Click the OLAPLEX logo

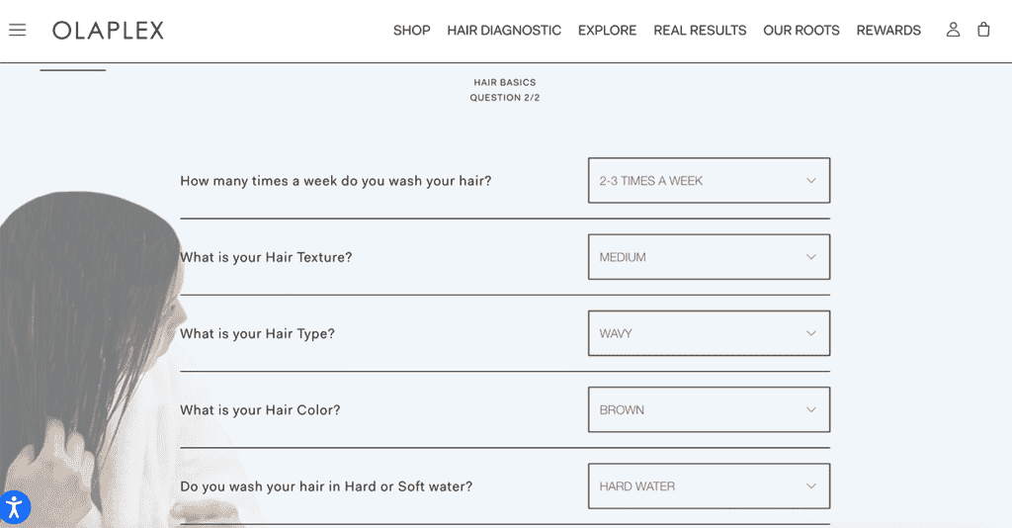108,31
